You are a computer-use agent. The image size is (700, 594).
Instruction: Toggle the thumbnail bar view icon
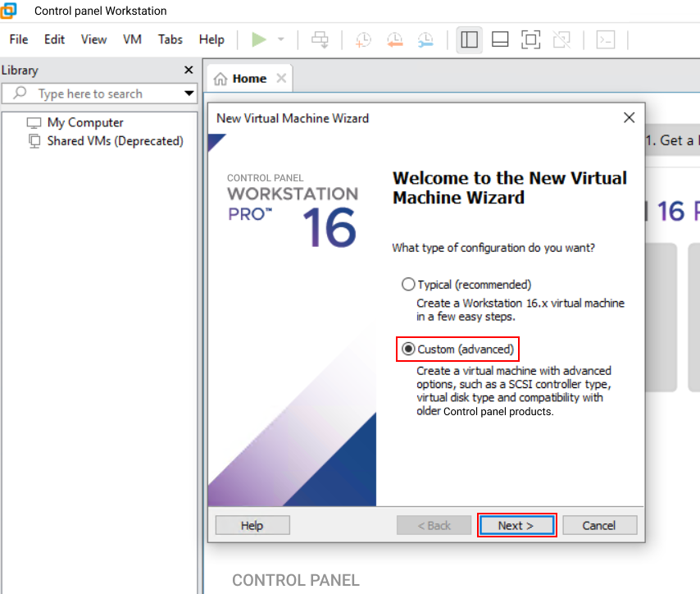500,39
